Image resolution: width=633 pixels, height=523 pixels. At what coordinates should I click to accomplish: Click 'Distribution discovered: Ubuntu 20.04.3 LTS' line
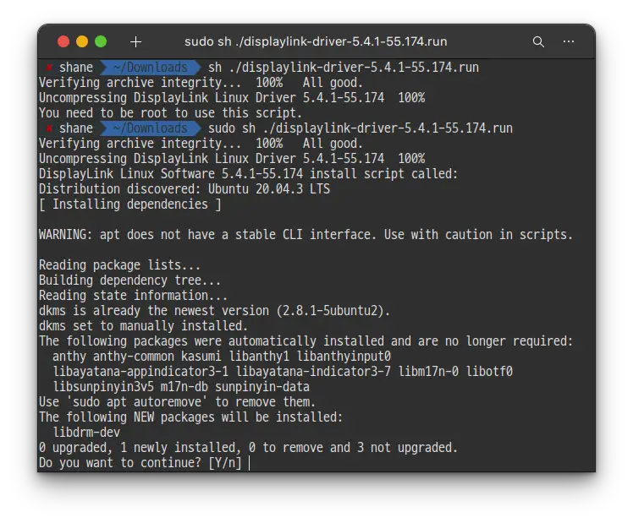184,189
